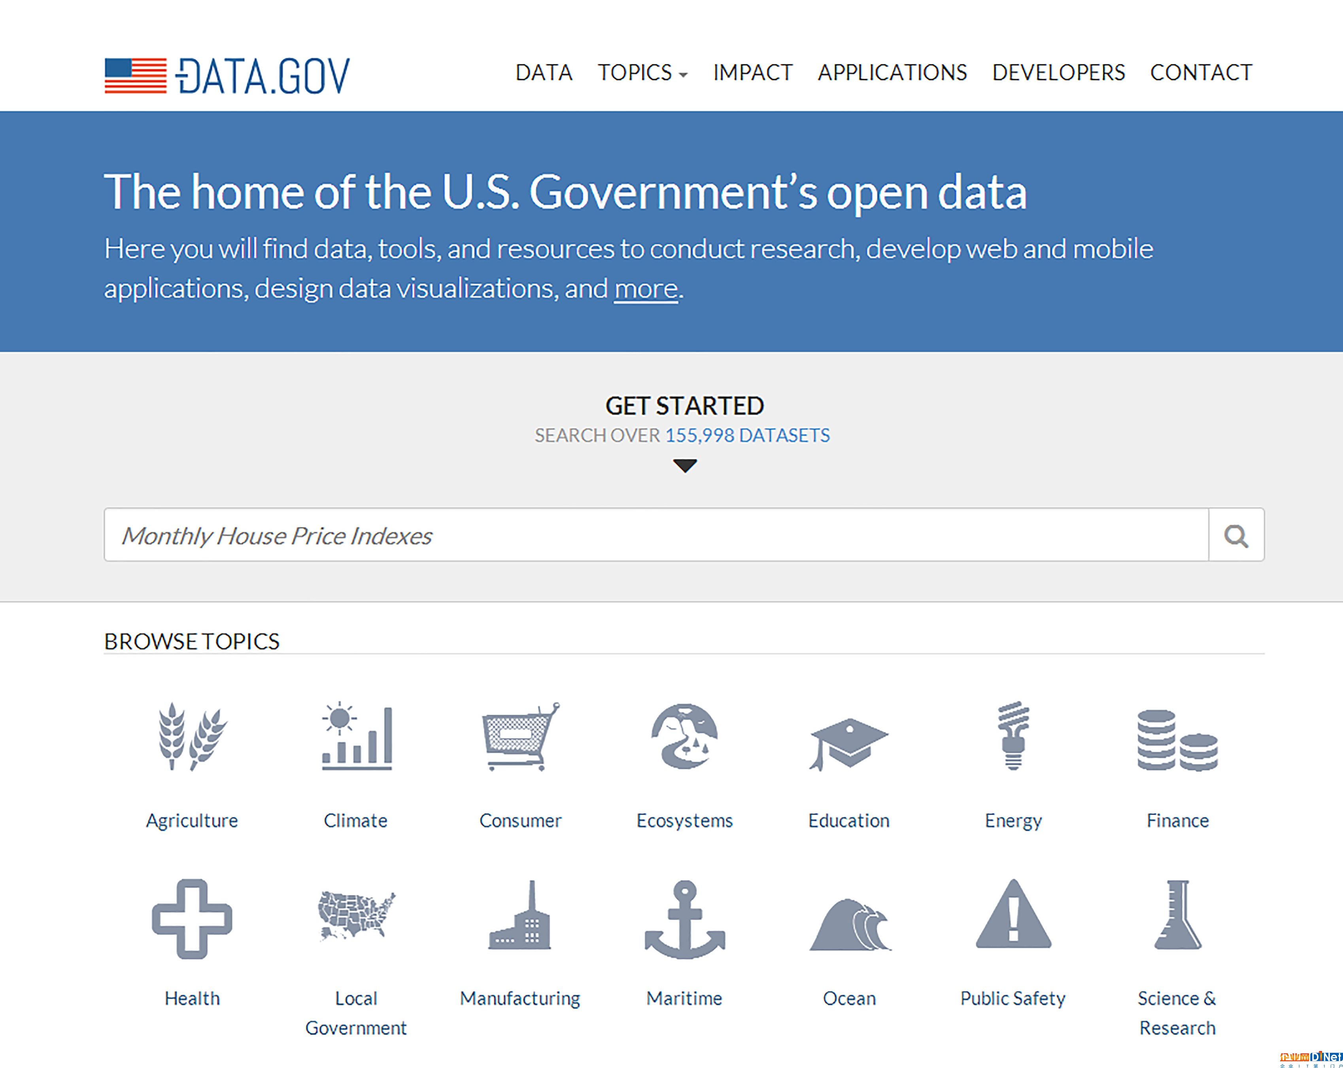Open the Maritime text label
The width and height of the screenshot is (1343, 1068).
click(x=685, y=998)
